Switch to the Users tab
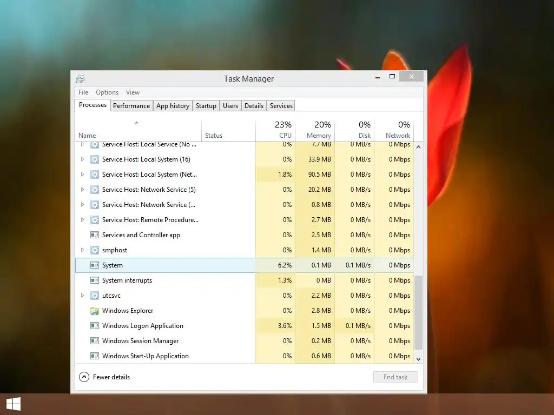The width and height of the screenshot is (554, 415). click(x=230, y=106)
